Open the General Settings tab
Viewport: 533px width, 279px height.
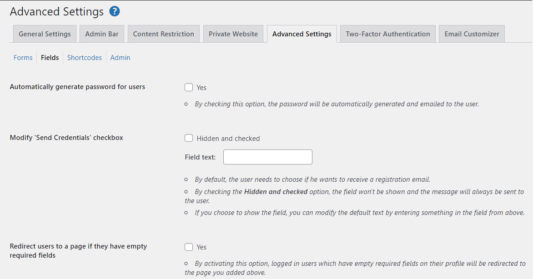click(x=45, y=34)
